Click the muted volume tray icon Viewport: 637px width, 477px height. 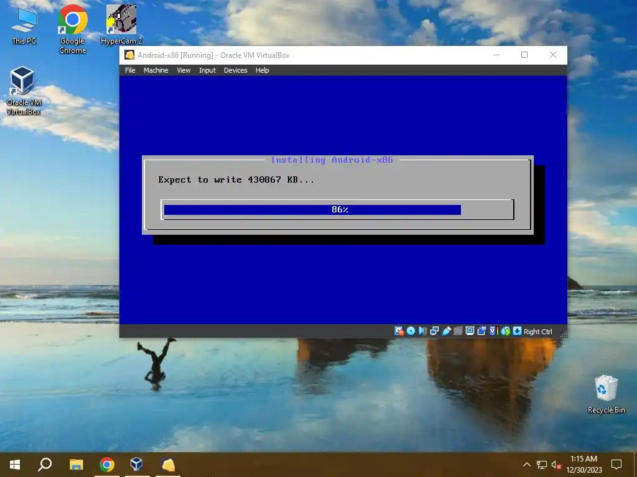(x=556, y=465)
